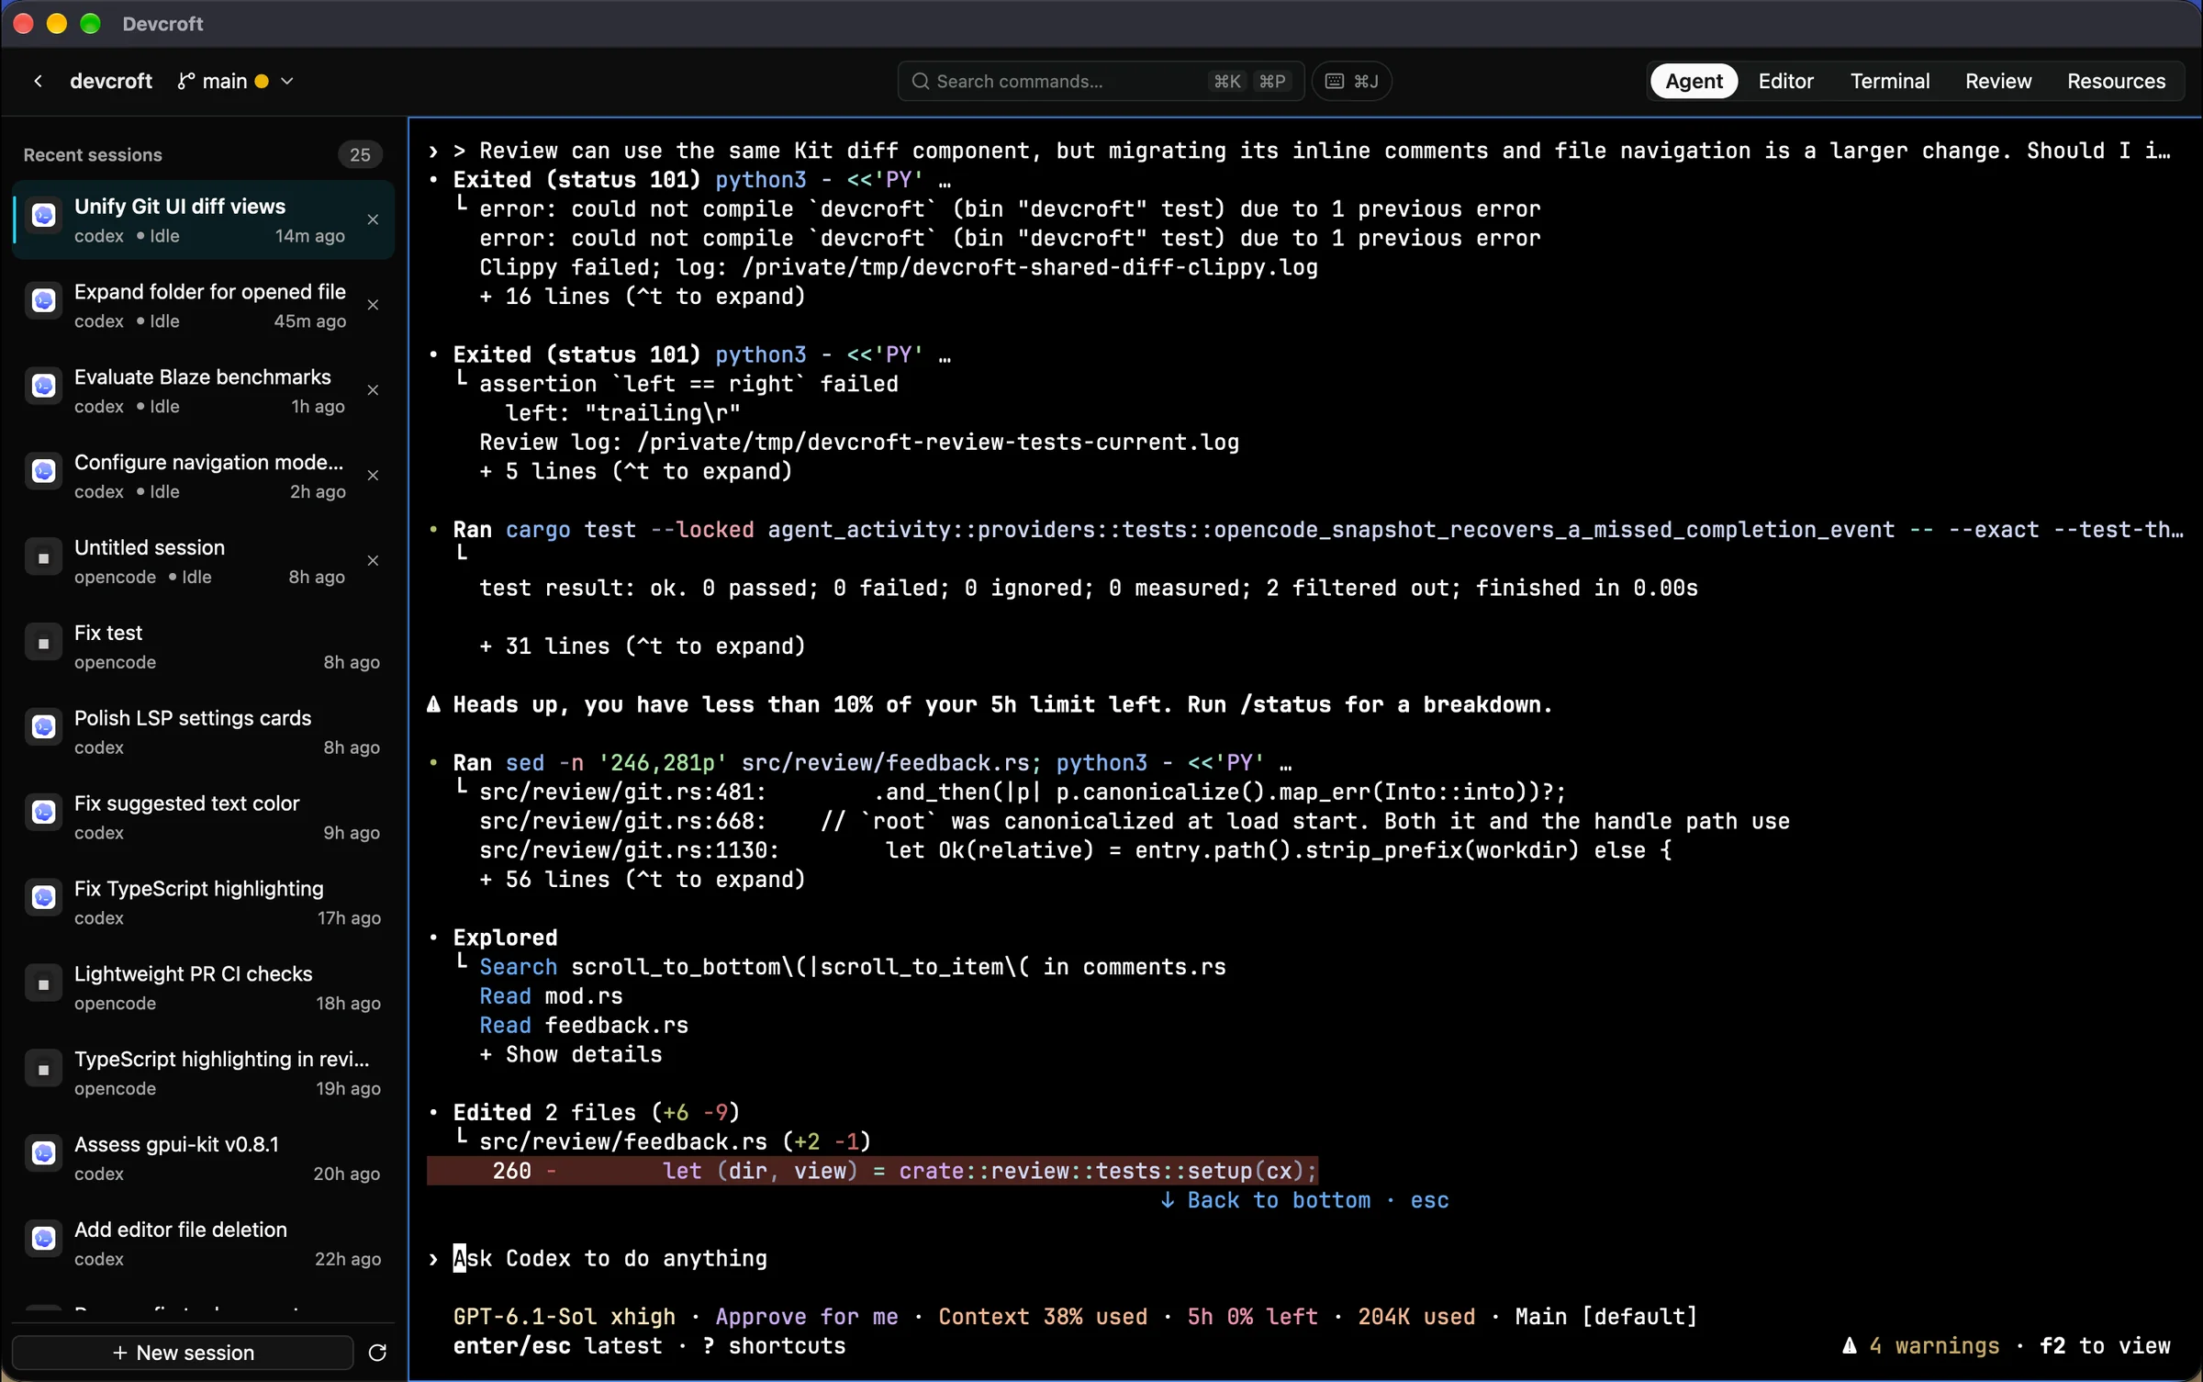
Task: Click the recent sessions count badge 25
Action: [361, 154]
